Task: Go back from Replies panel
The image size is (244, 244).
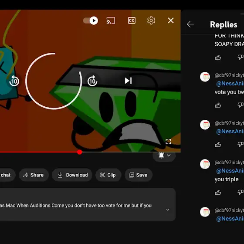Action: [190, 24]
